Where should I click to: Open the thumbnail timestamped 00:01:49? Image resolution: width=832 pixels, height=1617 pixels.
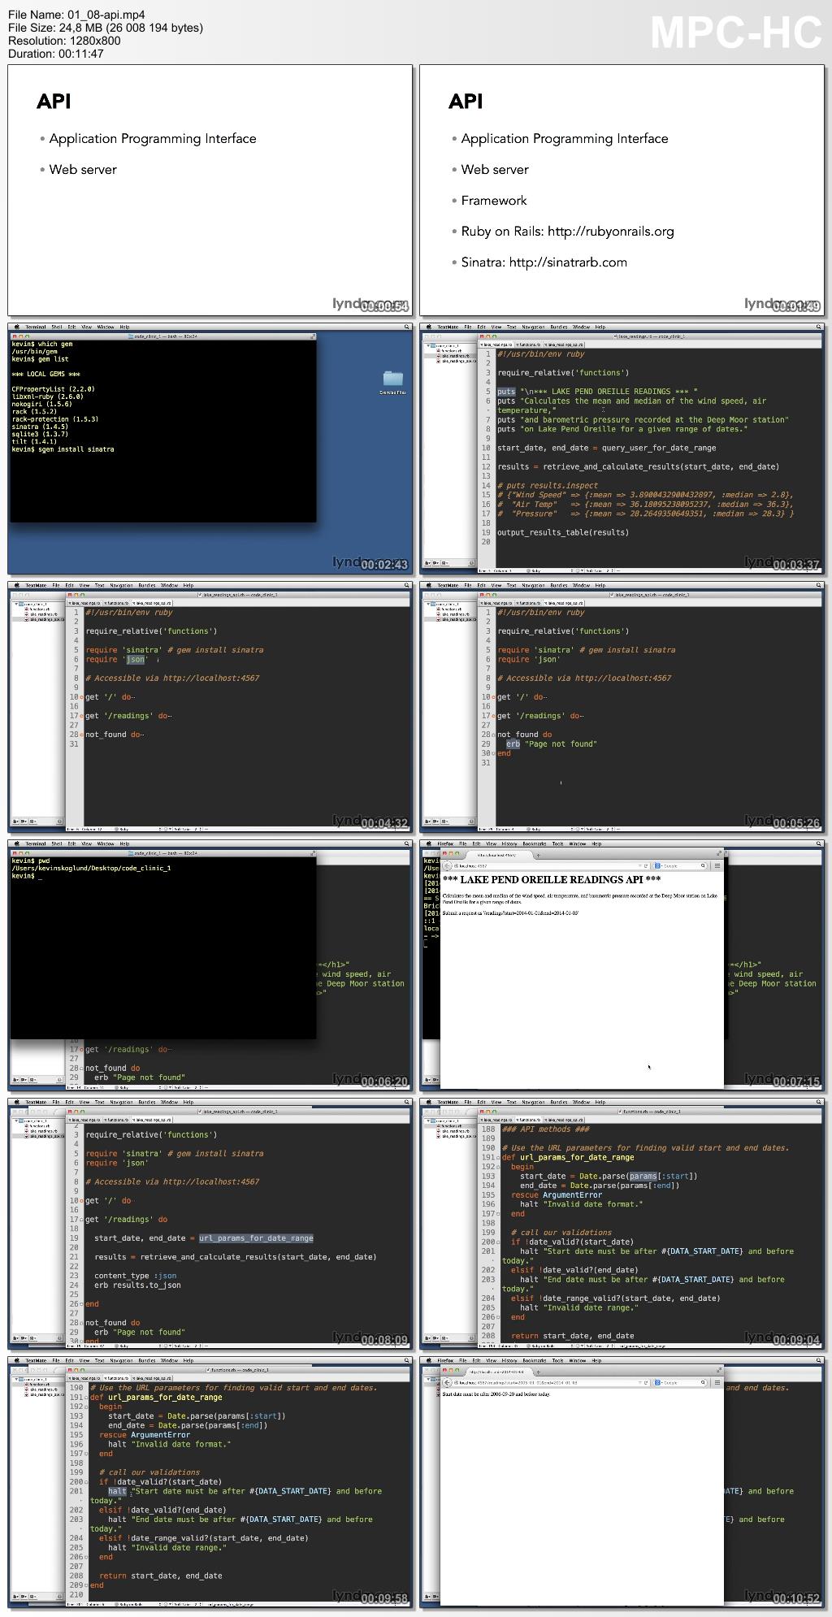(x=622, y=190)
